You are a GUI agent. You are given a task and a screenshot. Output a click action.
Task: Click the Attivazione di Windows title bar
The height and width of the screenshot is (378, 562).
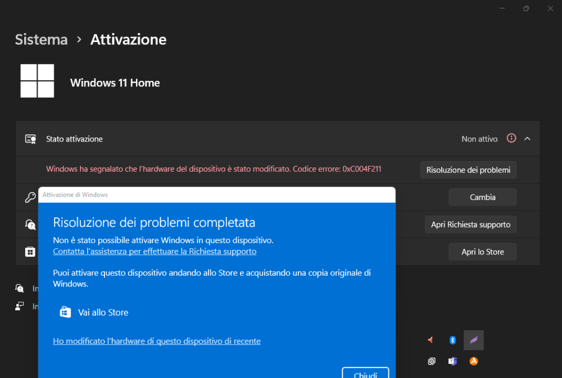[217, 194]
